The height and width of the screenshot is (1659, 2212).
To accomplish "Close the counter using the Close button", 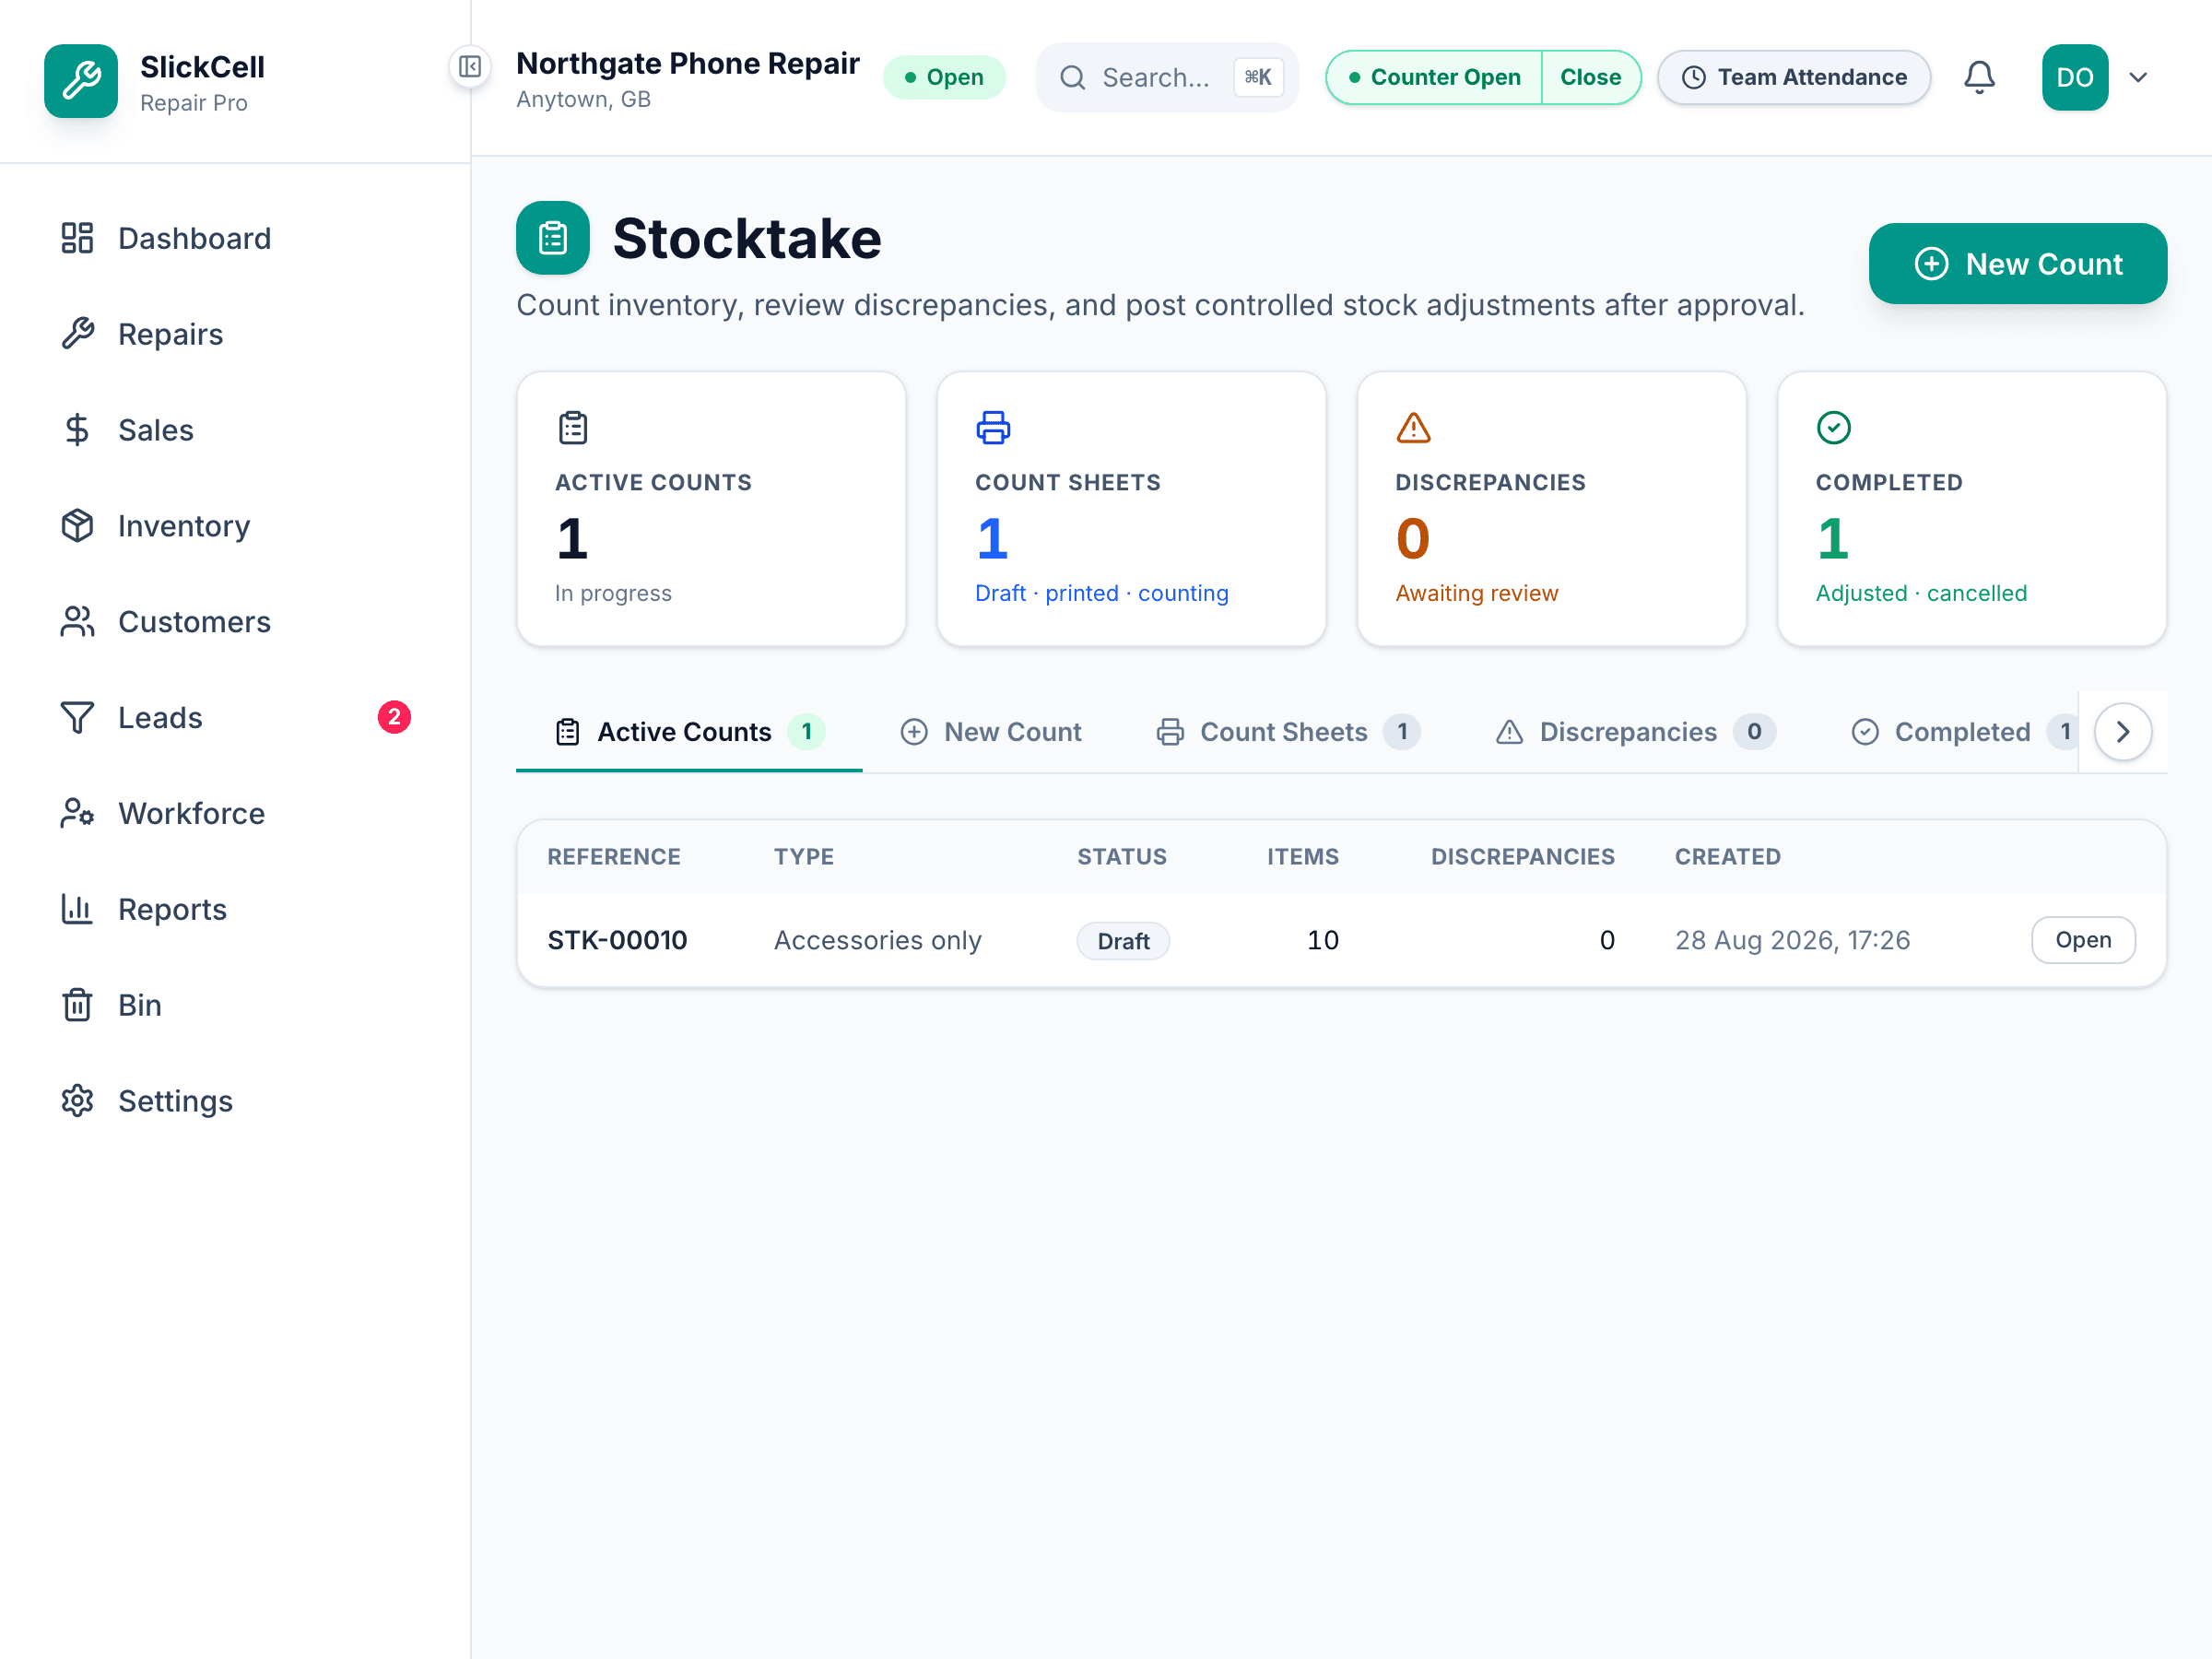I will tap(1590, 77).
